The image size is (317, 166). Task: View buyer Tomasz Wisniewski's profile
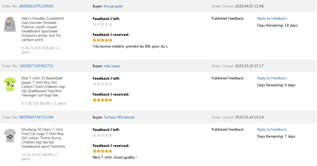(119, 117)
